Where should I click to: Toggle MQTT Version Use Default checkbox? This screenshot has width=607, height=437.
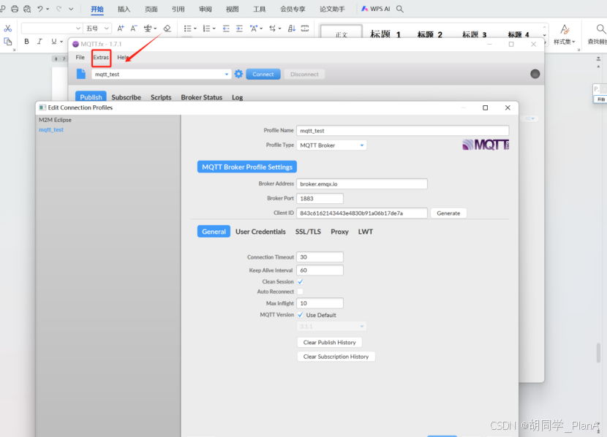[x=301, y=315]
